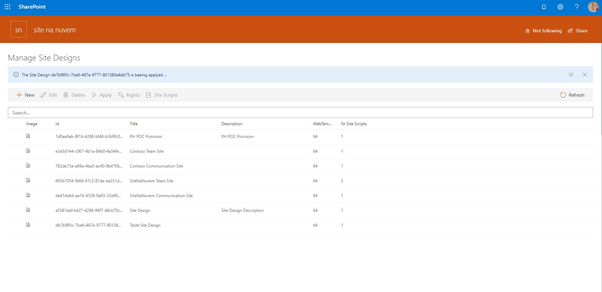Click Id 782de73a-a69a-4ba5-ac40-9b4706...
The width and height of the screenshot is (602, 292).
coord(89,166)
